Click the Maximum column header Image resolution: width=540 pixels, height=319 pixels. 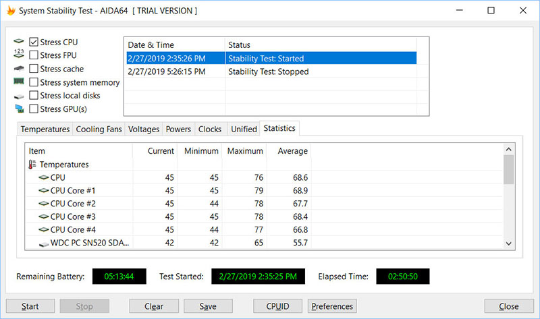click(x=244, y=151)
